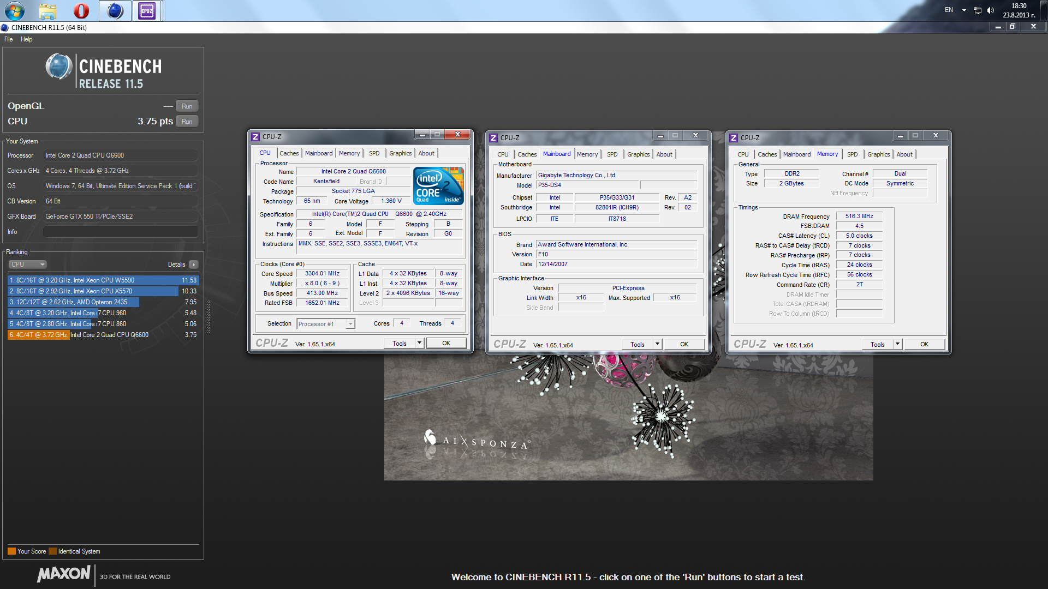Open Tools dropdown arrow in first CPU-Z window
This screenshot has height=589, width=1048.
pyautogui.click(x=420, y=344)
